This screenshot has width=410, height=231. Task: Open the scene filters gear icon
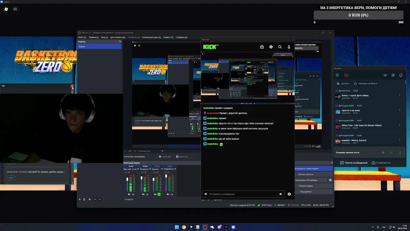tap(90, 200)
